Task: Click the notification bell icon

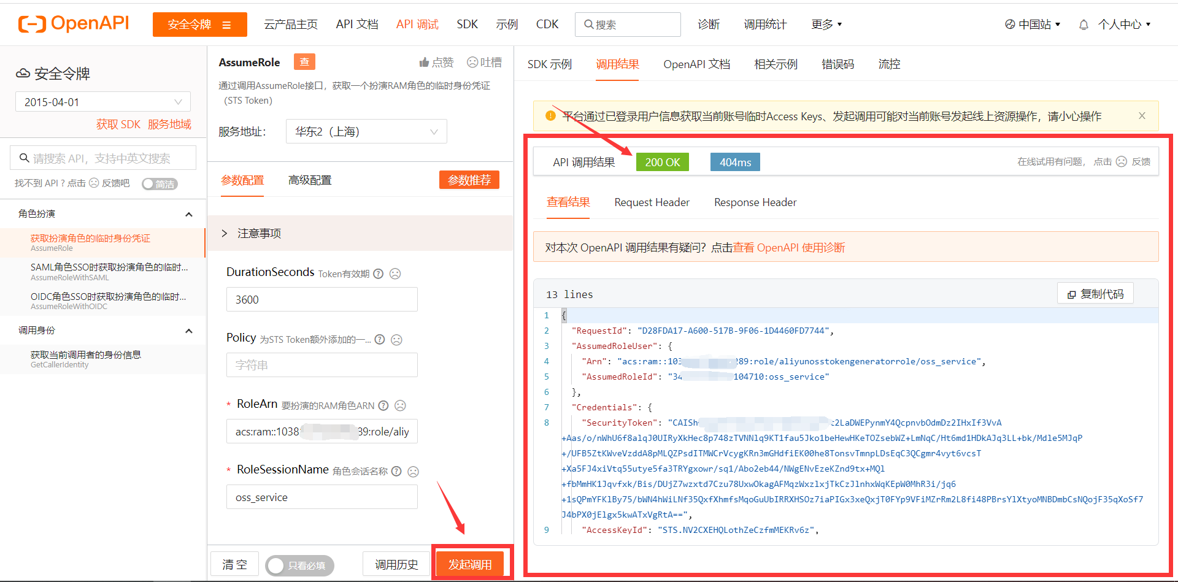Action: (x=1084, y=25)
